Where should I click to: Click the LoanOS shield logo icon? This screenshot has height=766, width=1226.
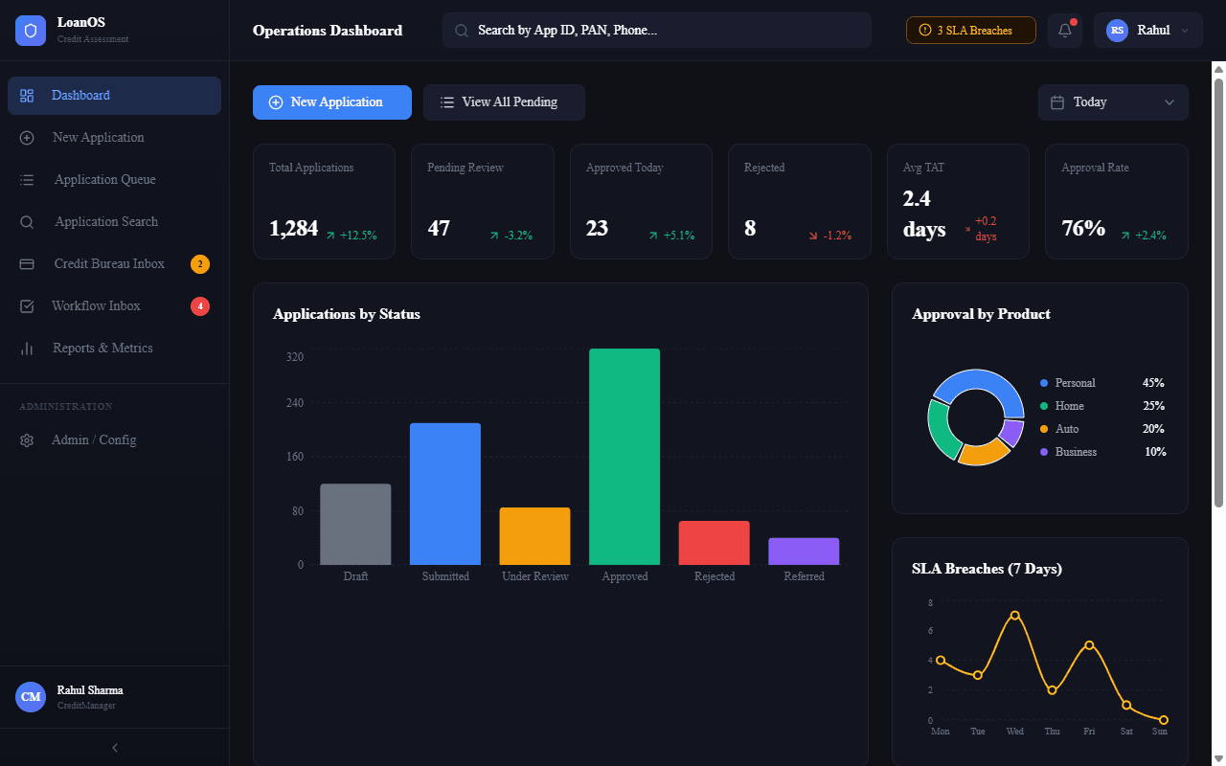31,31
